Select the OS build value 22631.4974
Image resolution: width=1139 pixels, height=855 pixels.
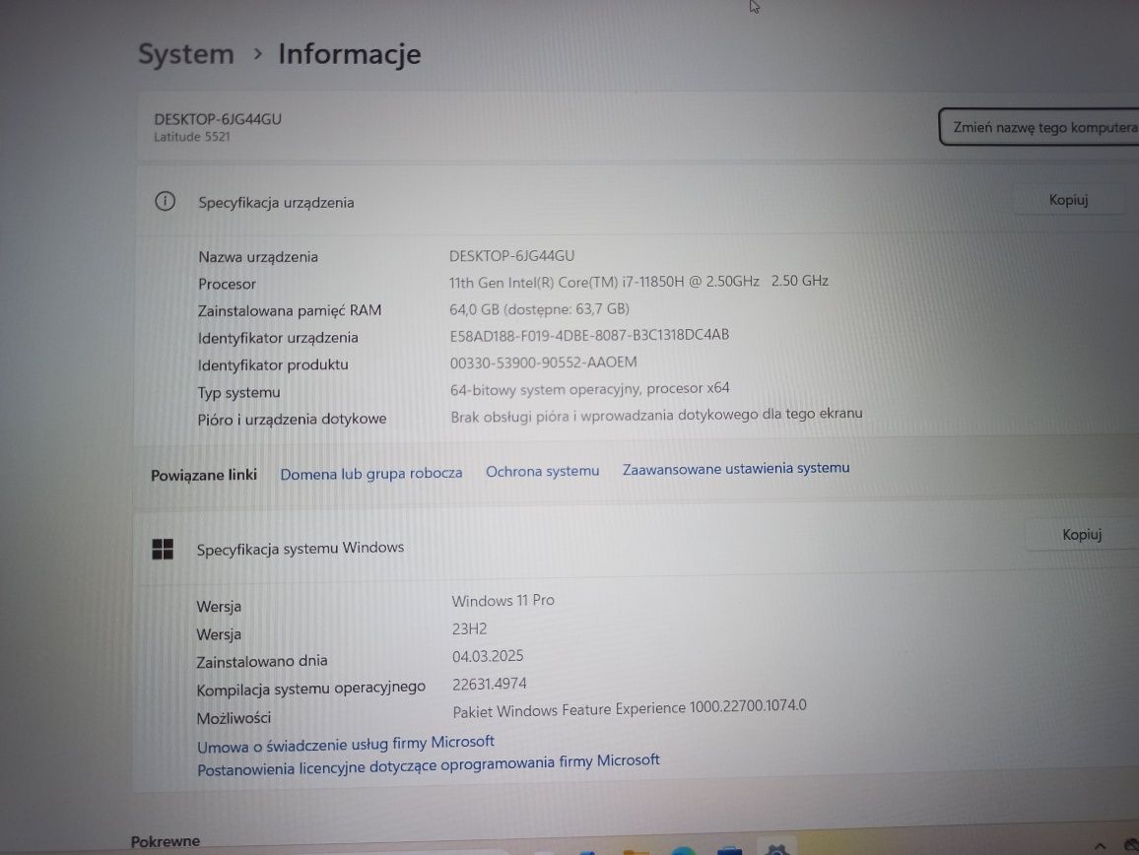coord(489,684)
